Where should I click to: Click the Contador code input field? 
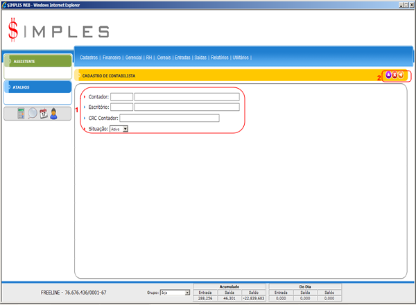(121, 96)
